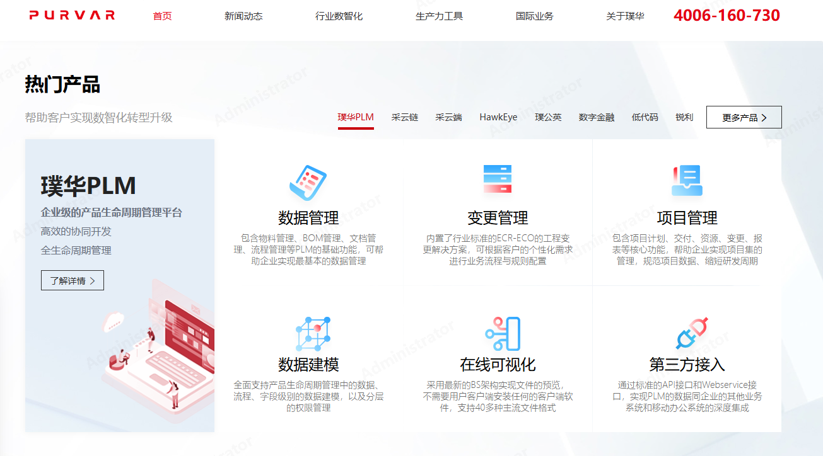
Task: Click the 了解详情 button
Action: [73, 281]
